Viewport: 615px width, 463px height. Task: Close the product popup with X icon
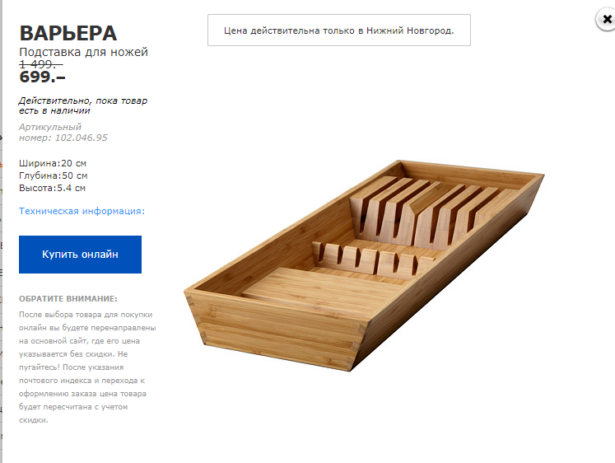click(x=607, y=20)
